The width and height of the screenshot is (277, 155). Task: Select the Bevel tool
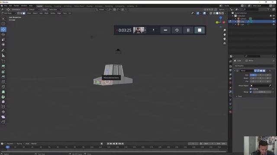point(3,77)
